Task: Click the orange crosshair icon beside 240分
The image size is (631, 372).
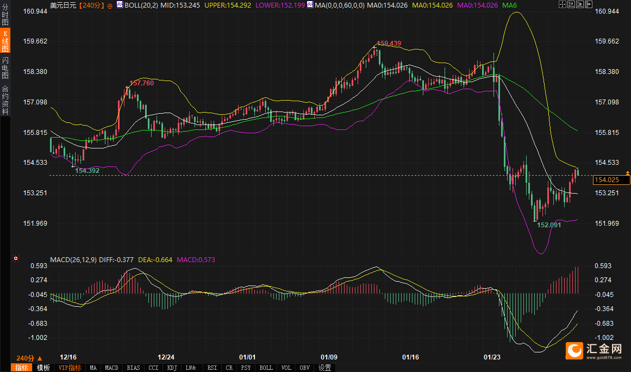Action: coord(110,5)
